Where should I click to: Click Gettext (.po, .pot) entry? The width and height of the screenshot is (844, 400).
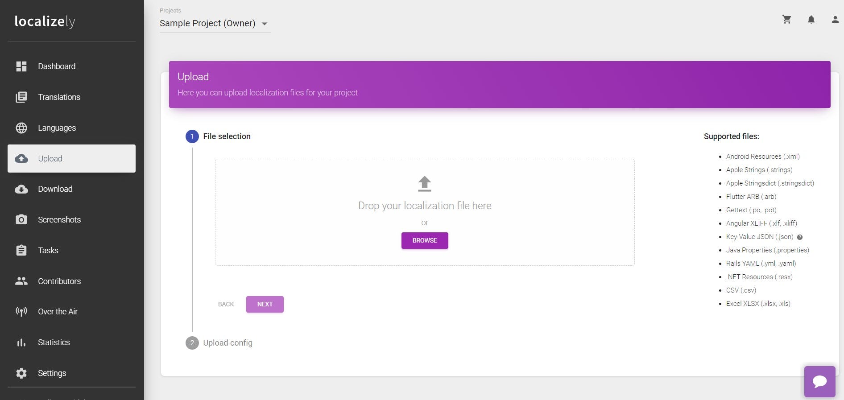[x=751, y=210]
